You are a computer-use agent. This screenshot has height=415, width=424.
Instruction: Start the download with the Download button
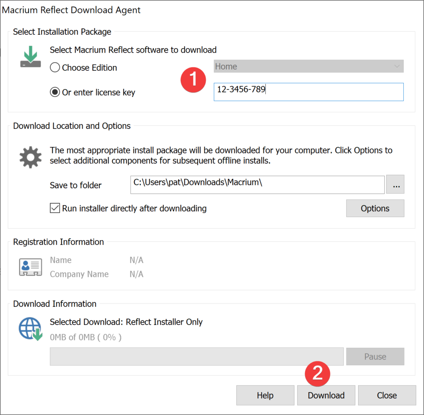326,396
